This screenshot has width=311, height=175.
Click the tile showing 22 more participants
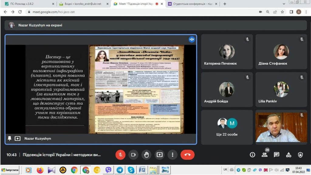coord(227,127)
